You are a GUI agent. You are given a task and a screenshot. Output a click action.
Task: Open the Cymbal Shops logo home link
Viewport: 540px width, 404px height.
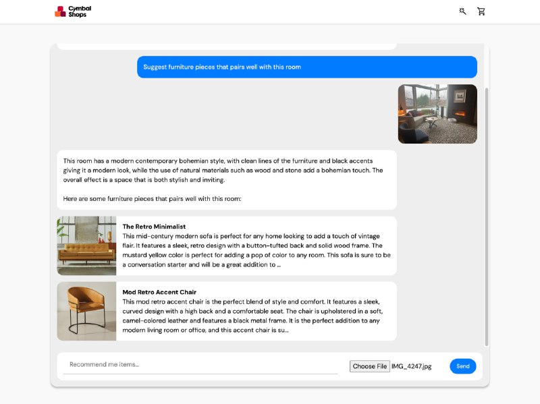click(73, 11)
